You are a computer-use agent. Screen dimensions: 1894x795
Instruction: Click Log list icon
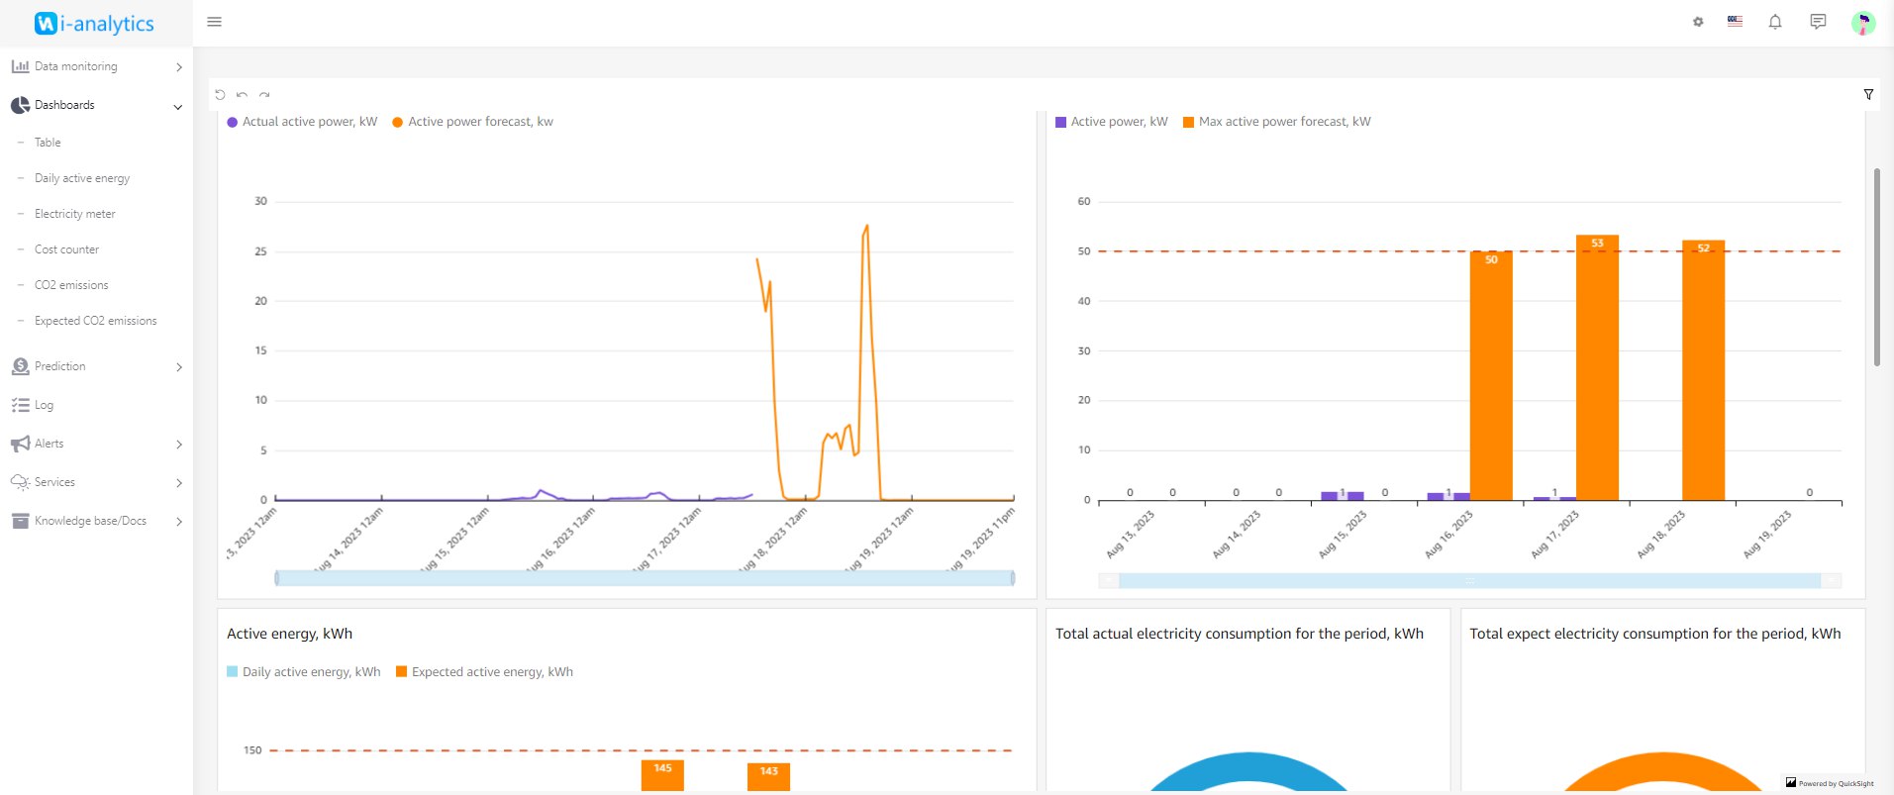pyautogui.click(x=20, y=405)
